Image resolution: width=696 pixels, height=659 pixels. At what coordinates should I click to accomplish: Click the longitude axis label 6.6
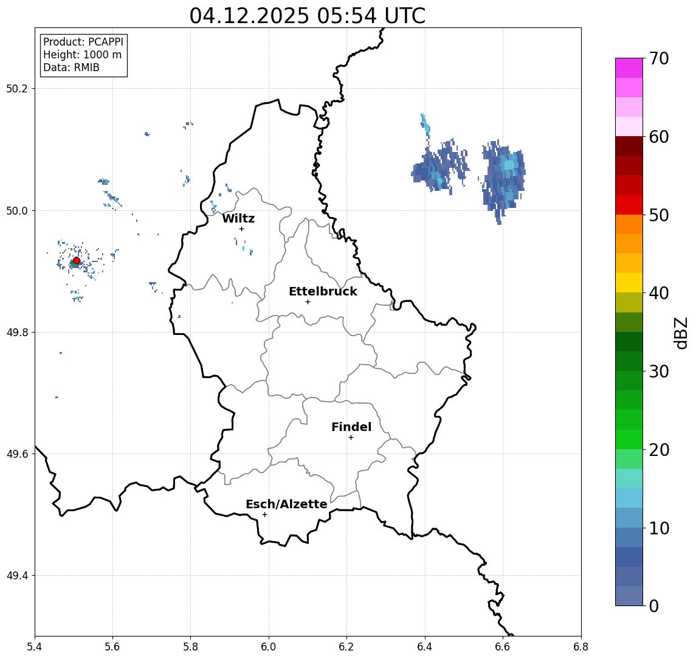click(x=503, y=647)
